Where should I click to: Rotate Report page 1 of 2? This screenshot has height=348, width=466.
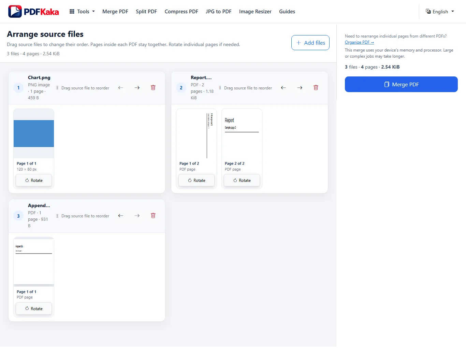pos(196,180)
